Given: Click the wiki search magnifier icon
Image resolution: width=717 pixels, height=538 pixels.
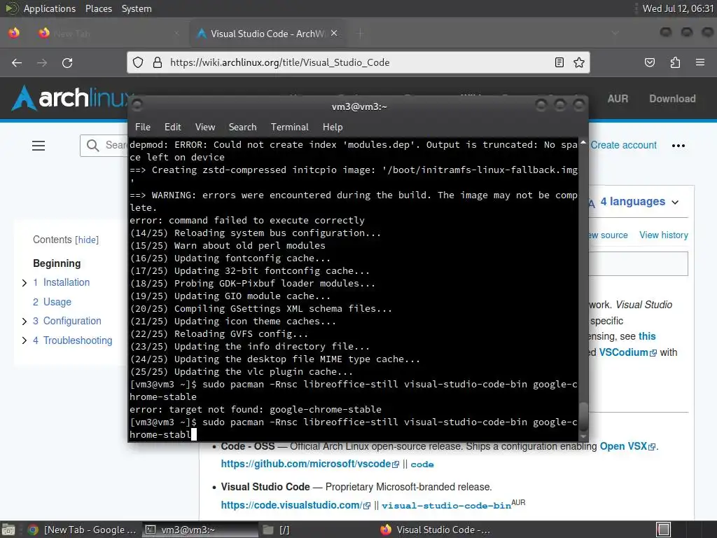Looking at the screenshot, I should click(x=93, y=146).
